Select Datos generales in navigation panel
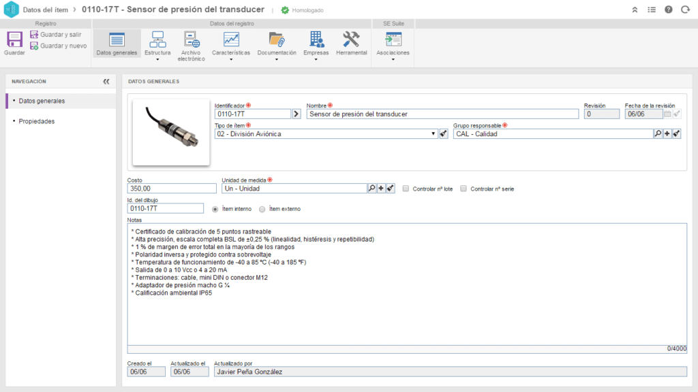The height and width of the screenshot is (392, 698). [x=42, y=101]
